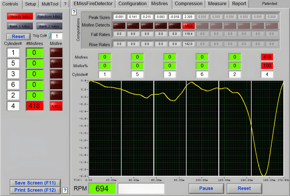
Task: Click the first Misfire Detects MISS indicator
Action: click(119, 26)
